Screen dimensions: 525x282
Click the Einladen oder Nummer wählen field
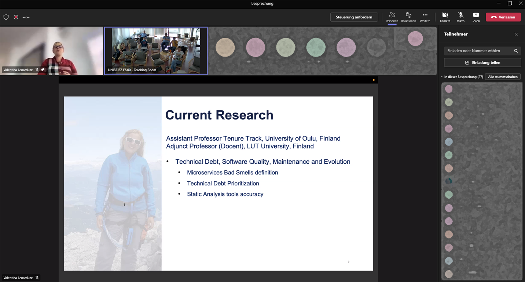point(477,51)
